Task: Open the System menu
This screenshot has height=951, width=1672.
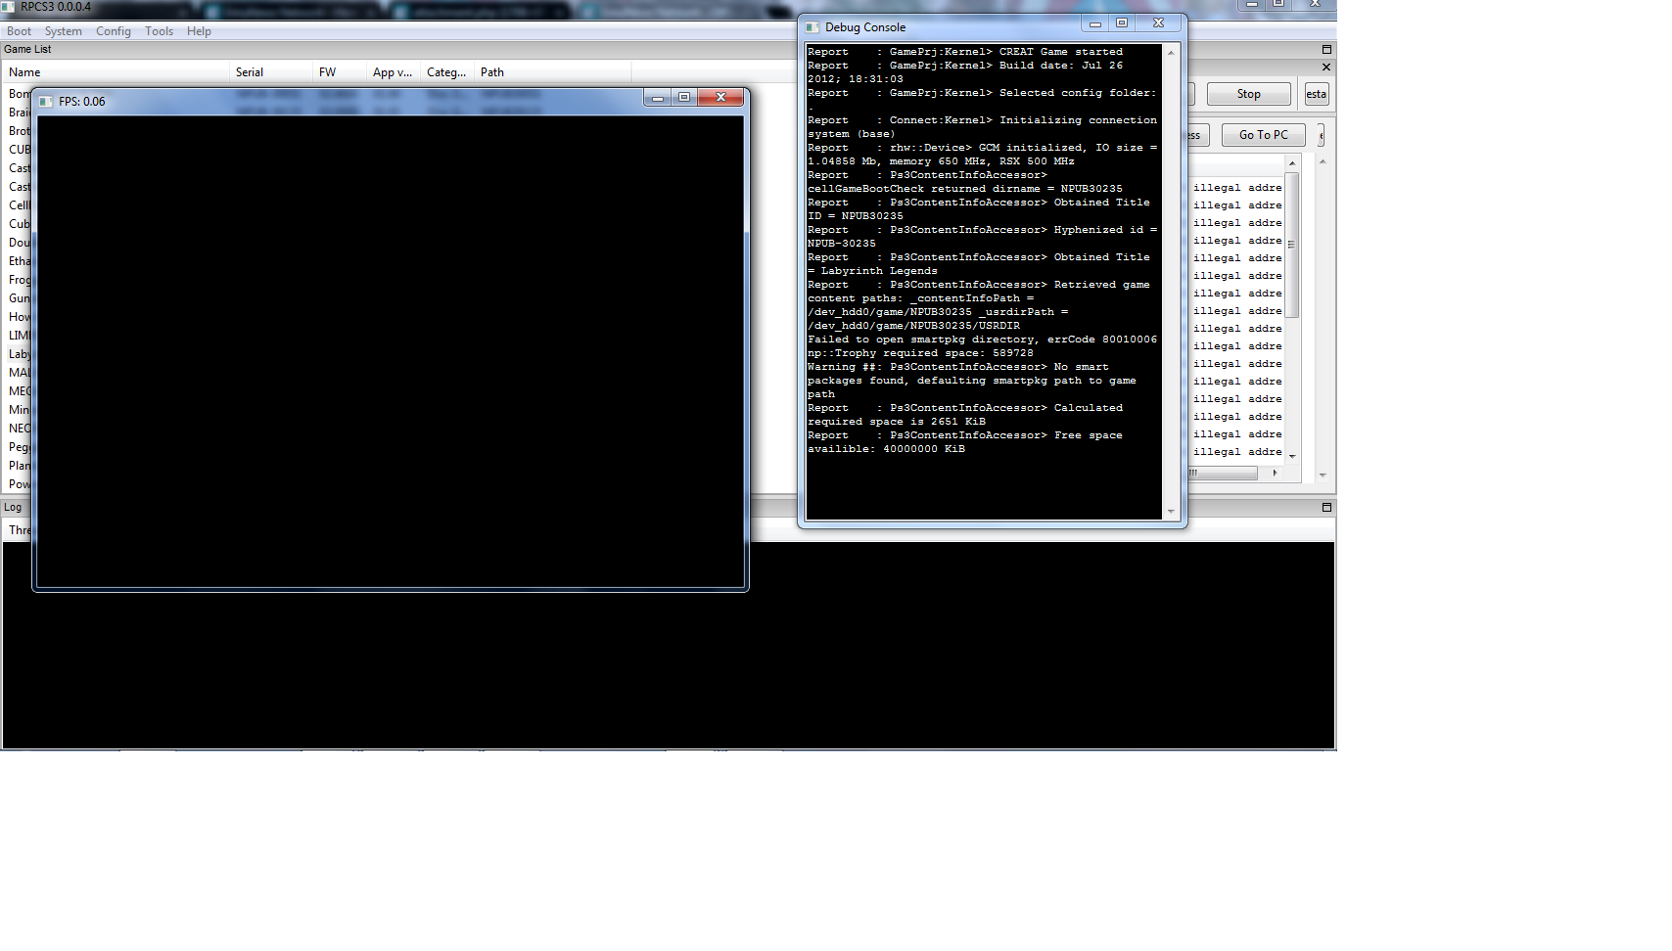Action: pyautogui.click(x=64, y=31)
